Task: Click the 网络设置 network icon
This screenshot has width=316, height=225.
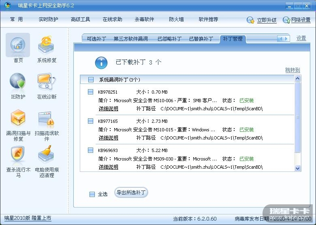Action: pos(286,20)
